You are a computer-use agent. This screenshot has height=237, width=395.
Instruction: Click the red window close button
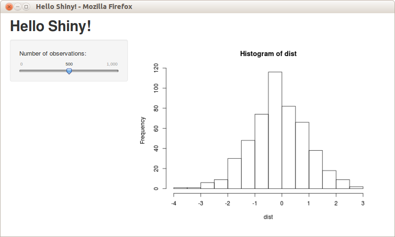click(x=8, y=7)
